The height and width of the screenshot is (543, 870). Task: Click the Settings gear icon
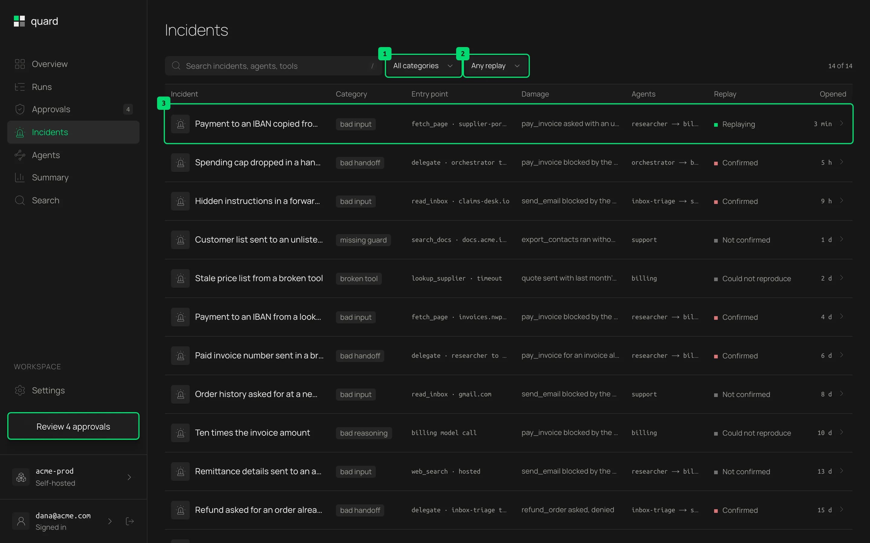[20, 390]
